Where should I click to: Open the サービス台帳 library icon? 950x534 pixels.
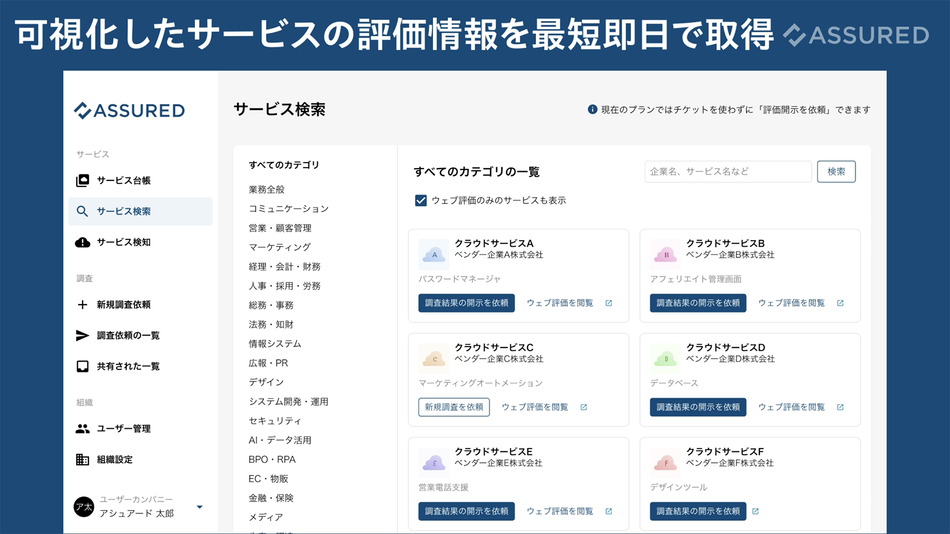(x=83, y=180)
